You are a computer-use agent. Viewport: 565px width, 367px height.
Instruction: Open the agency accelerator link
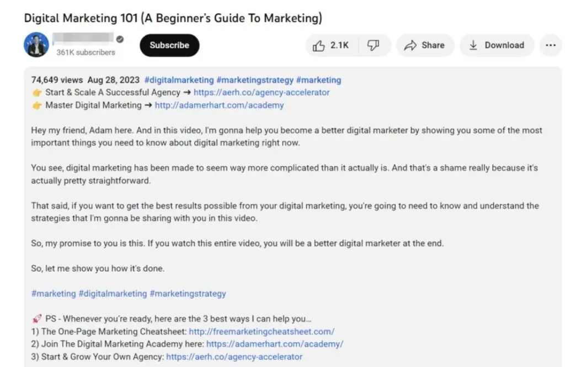point(262,92)
